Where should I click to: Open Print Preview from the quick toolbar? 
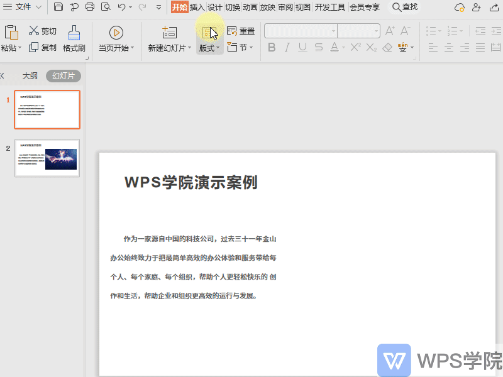pos(106,7)
